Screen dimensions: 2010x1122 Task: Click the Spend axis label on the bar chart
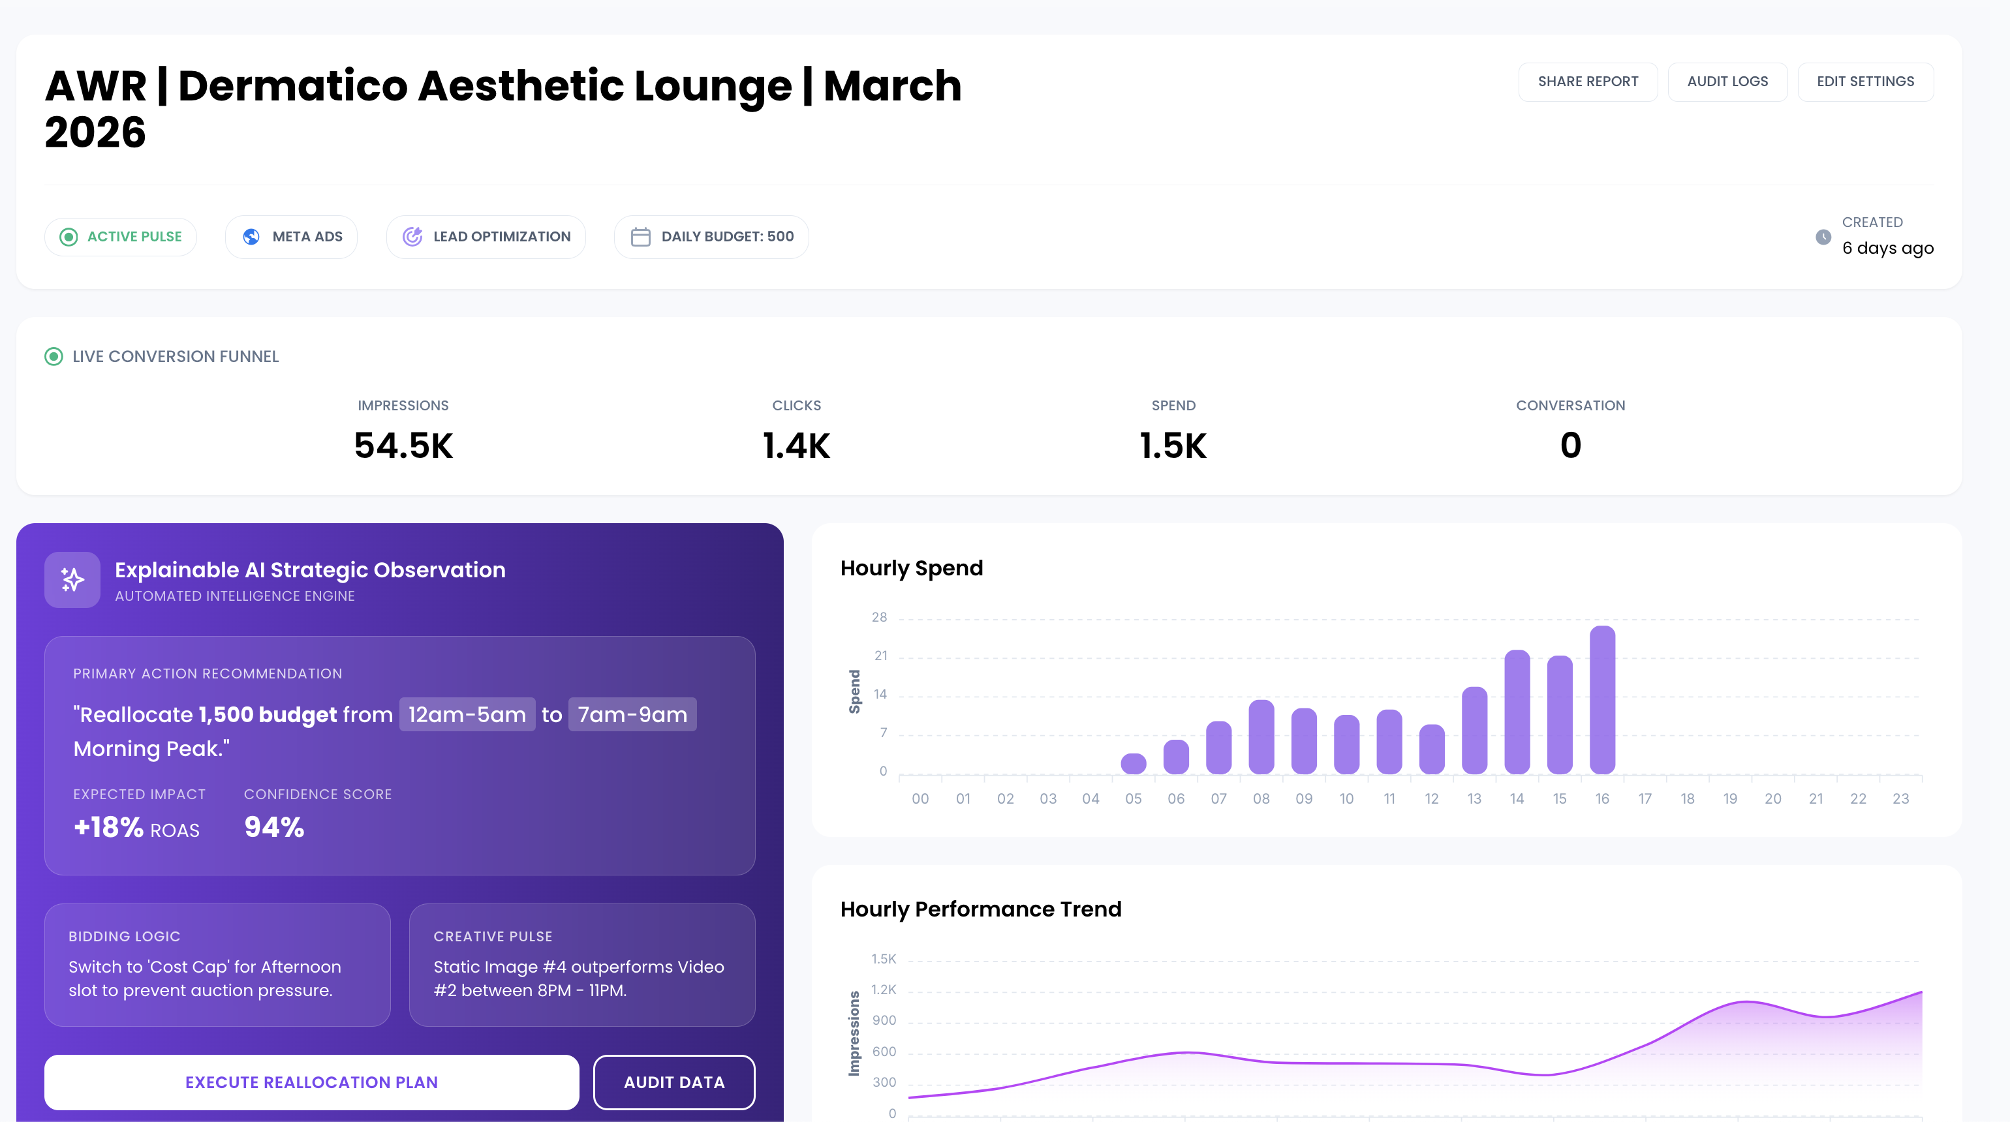pyautogui.click(x=854, y=691)
